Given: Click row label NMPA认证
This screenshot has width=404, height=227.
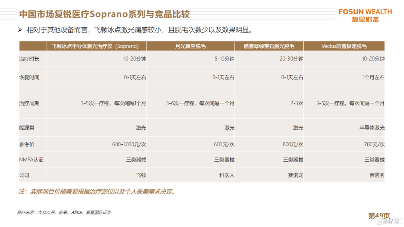Looking at the screenshot, I should (x=31, y=160).
